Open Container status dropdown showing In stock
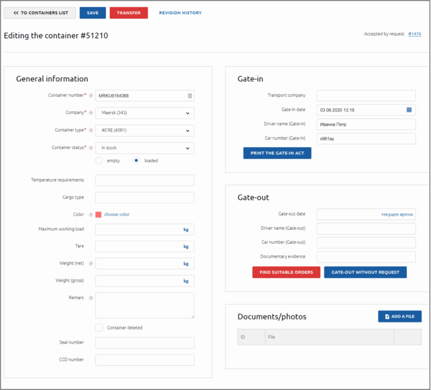The image size is (431, 390). pyautogui.click(x=145, y=148)
